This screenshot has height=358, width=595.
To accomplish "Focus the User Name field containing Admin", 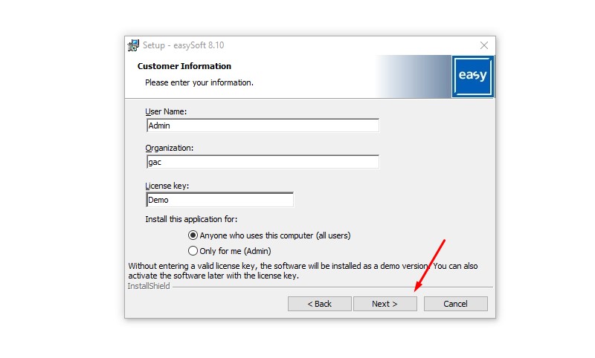I will pos(263,126).
